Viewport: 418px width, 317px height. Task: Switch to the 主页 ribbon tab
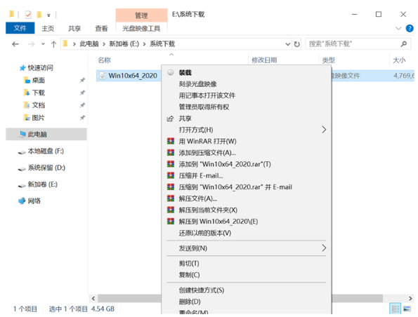coord(48,28)
